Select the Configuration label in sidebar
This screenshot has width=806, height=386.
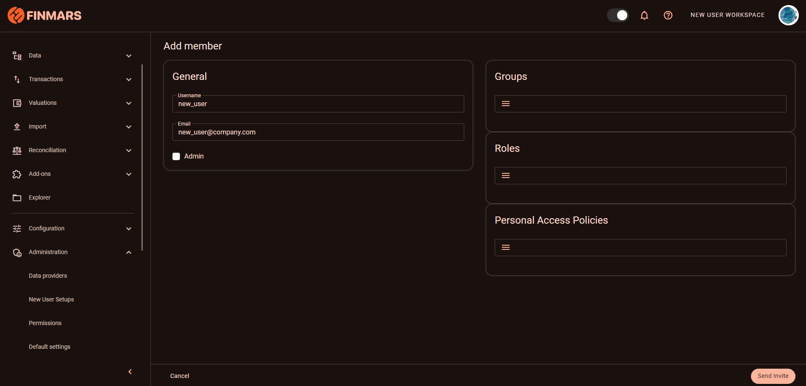pos(47,228)
